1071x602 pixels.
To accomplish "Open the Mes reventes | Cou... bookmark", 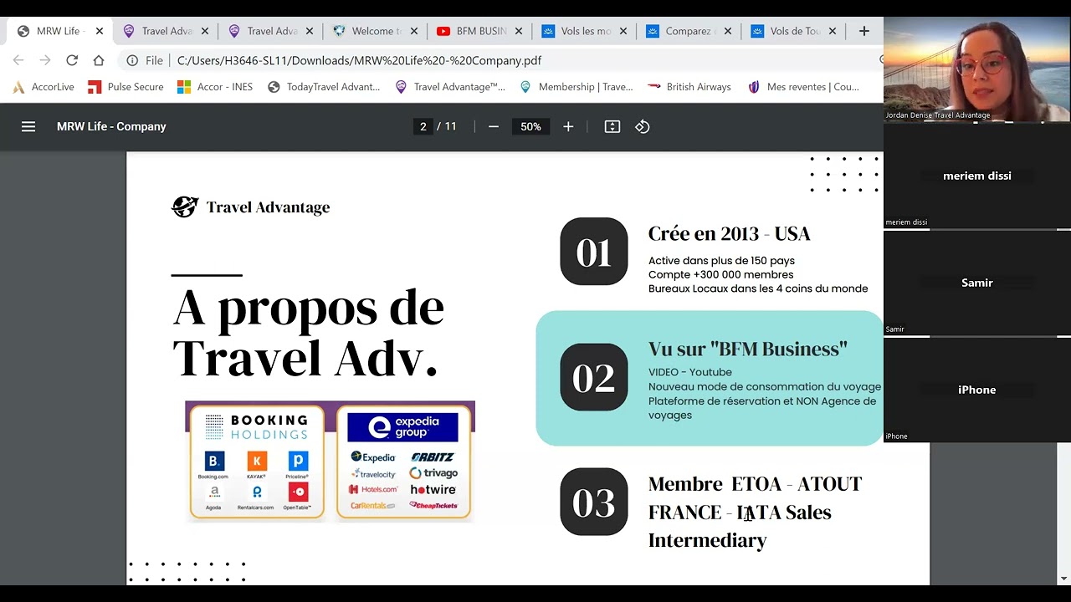I will [x=803, y=87].
